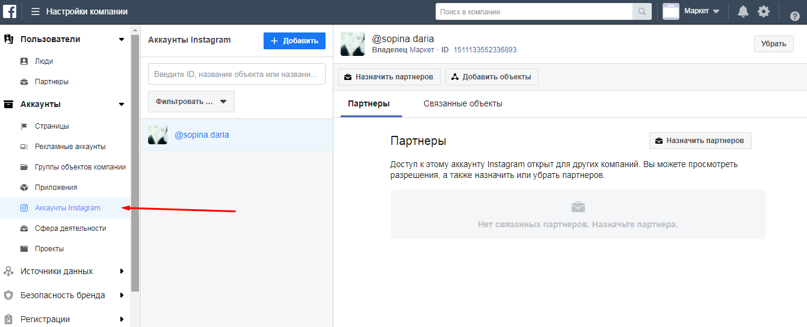Open the Фильтровать dropdown
This screenshot has width=807, height=327.
191,102
